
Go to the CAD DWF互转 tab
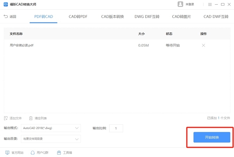(x=216, y=17)
